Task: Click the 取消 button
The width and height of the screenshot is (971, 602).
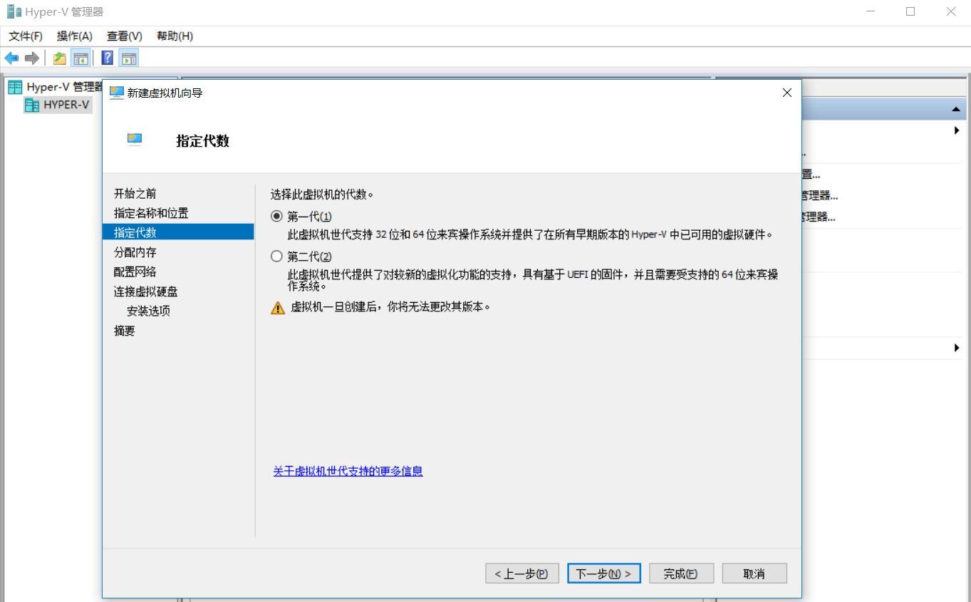Action: coord(754,574)
